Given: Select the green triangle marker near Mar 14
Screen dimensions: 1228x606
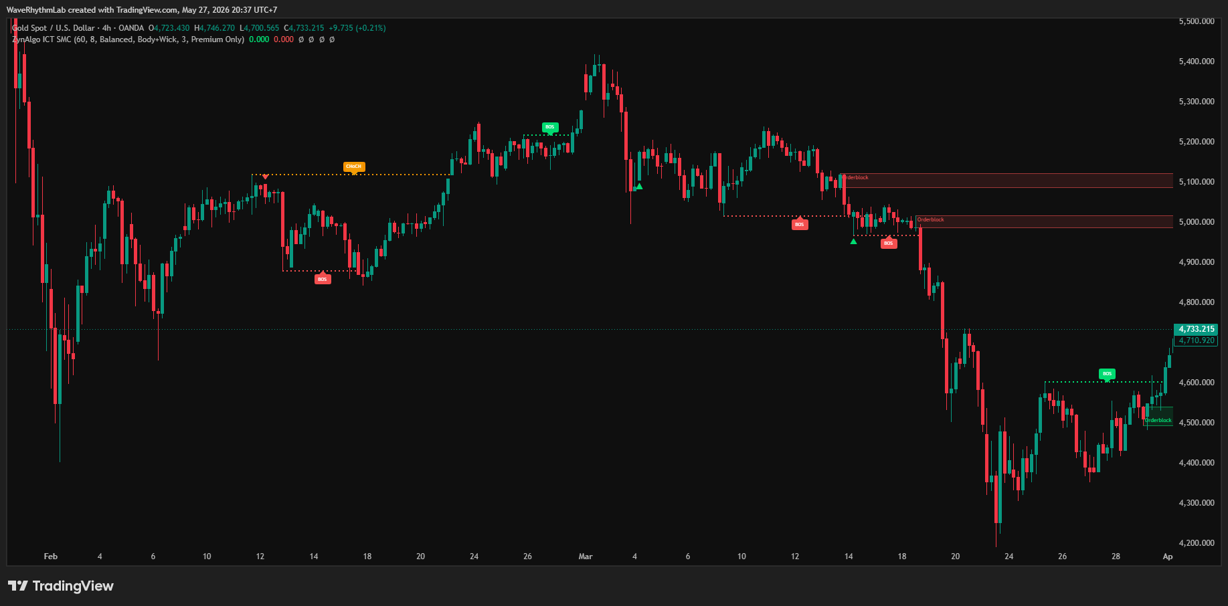Looking at the screenshot, I should click(x=853, y=241).
